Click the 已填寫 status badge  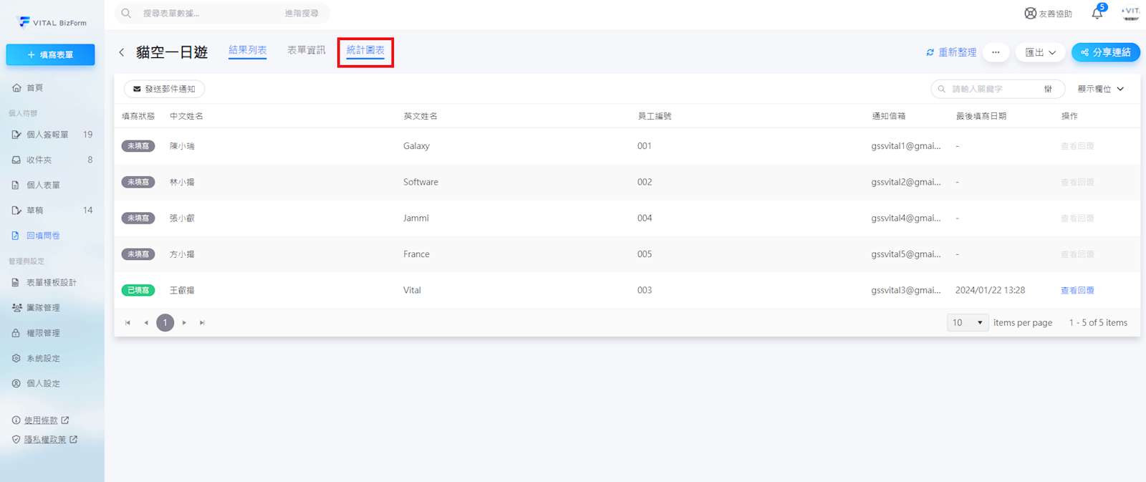coord(138,290)
